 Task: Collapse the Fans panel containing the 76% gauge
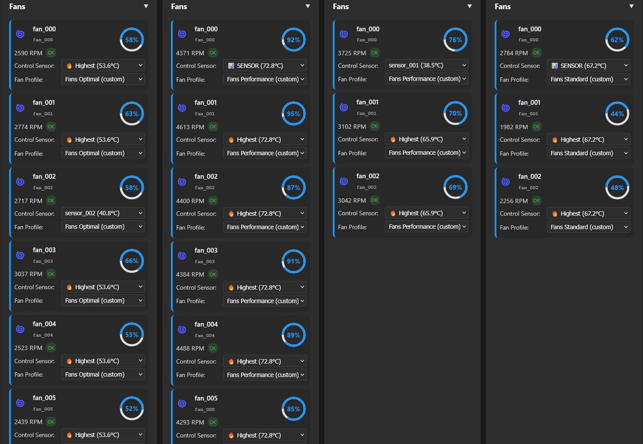469,6
